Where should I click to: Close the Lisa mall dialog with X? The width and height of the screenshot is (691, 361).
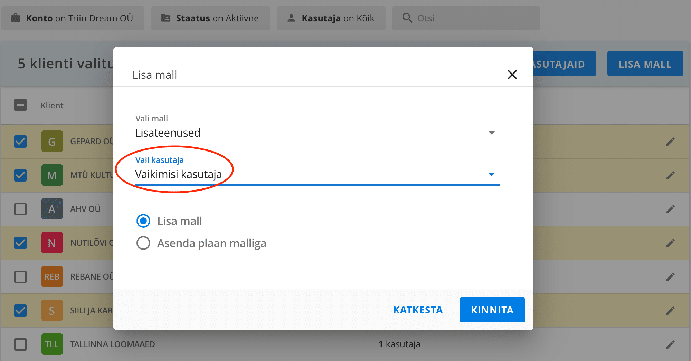tap(512, 75)
